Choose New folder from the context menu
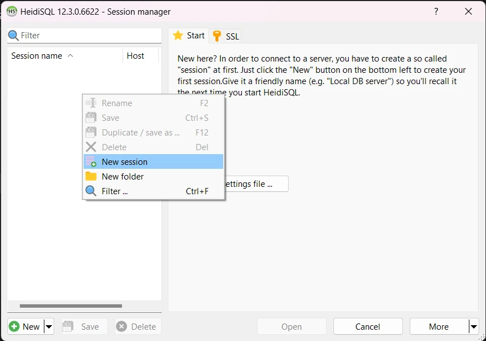This screenshot has height=341, width=486. click(x=153, y=176)
